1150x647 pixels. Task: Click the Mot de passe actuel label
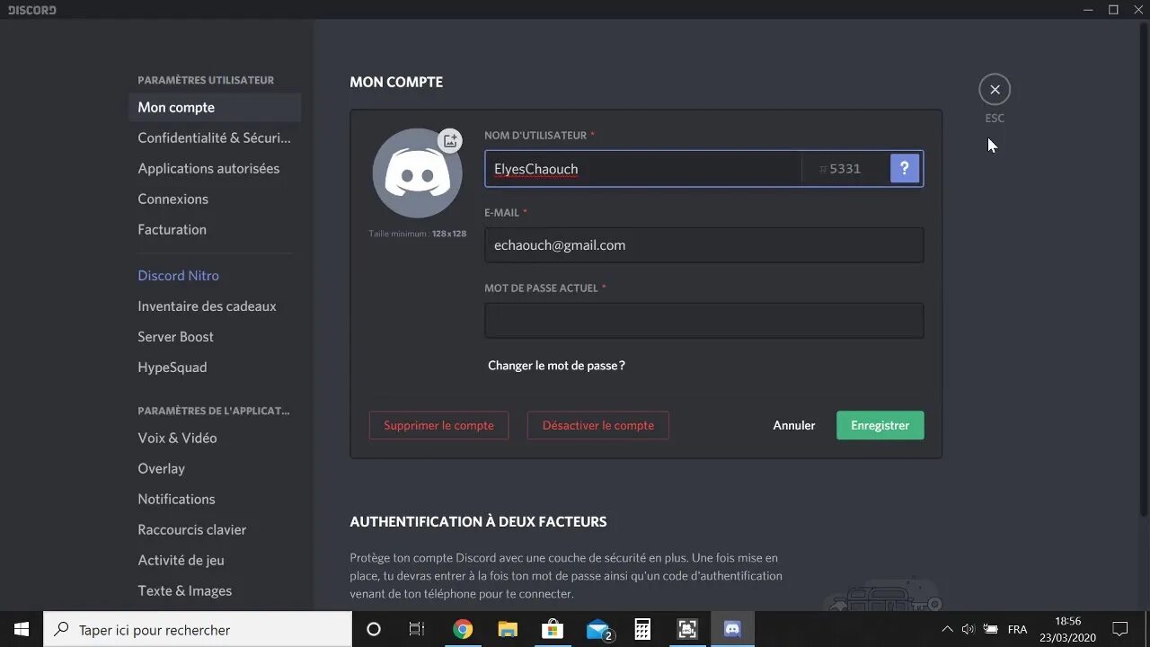[x=541, y=288]
